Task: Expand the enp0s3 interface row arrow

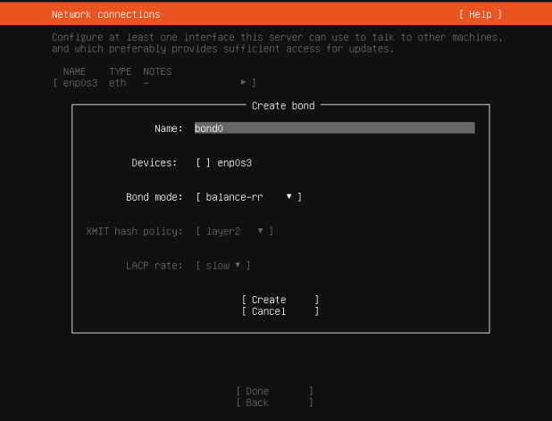Action: [x=243, y=83]
